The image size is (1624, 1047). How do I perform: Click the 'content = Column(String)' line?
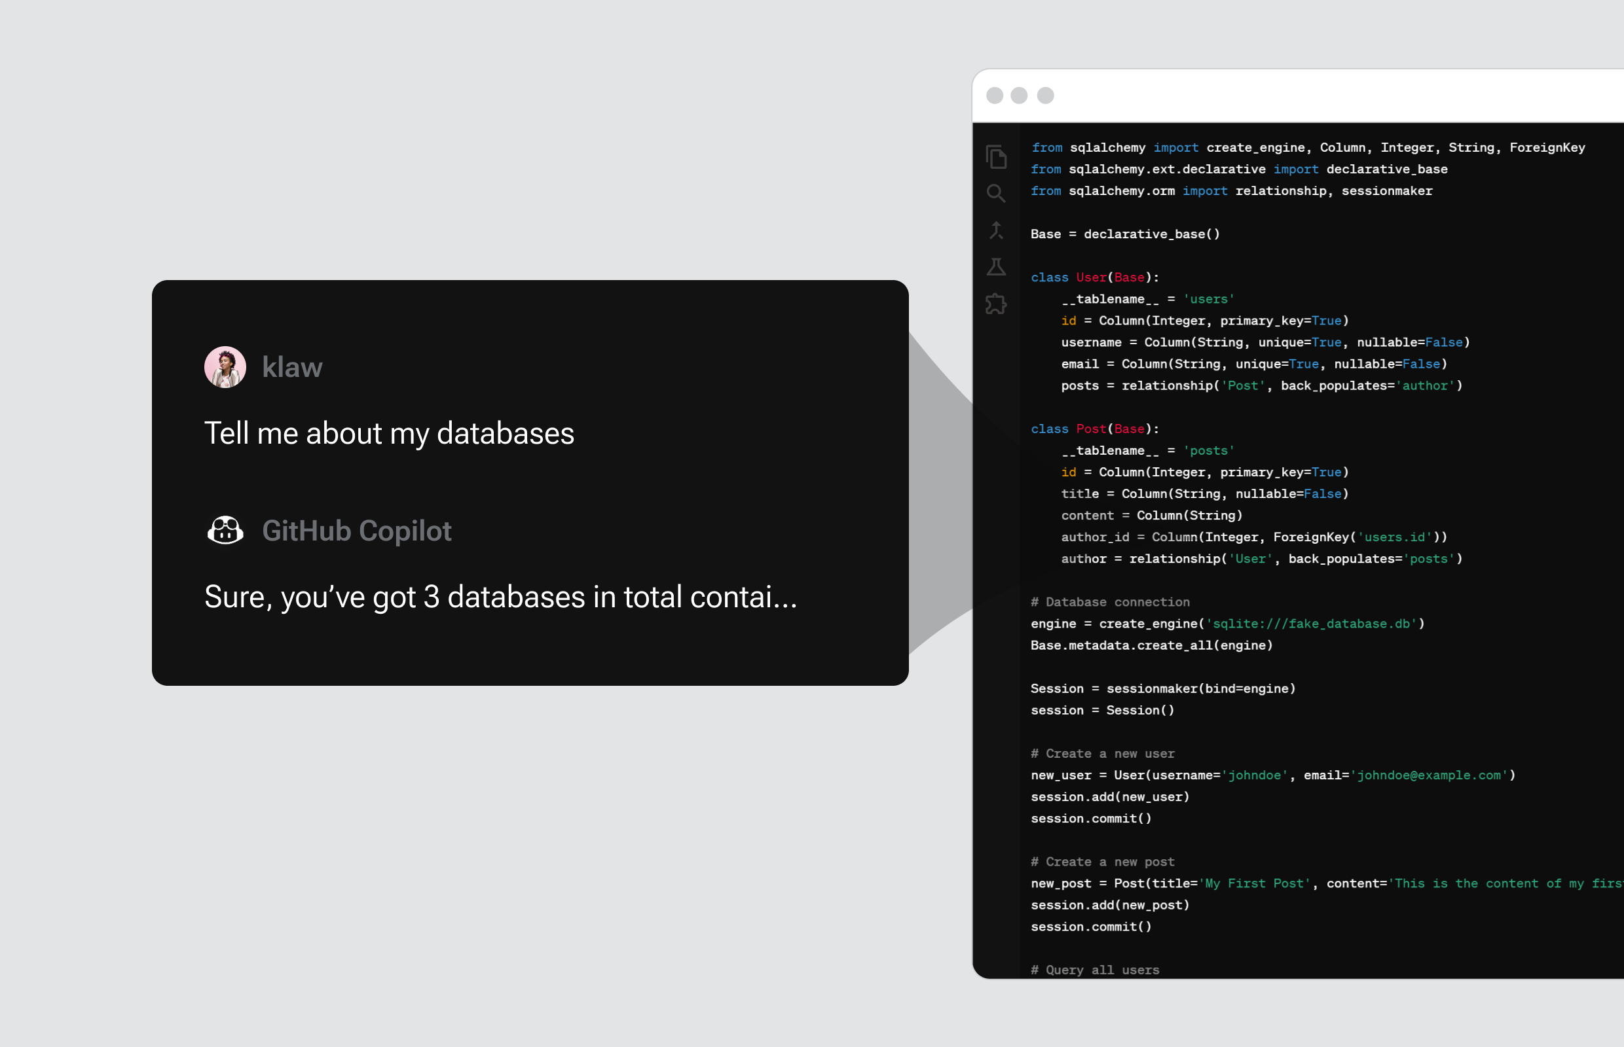tap(1152, 516)
